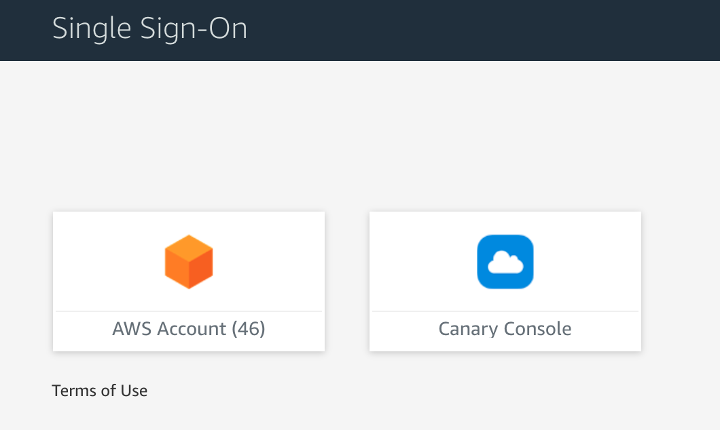Screen dimensions: 720x430
Task: Open the Terms of Use link
Action: [100, 391]
